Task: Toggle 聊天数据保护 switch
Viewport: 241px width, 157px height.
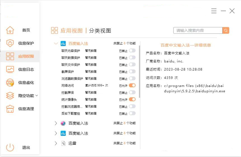Action: 132,57
